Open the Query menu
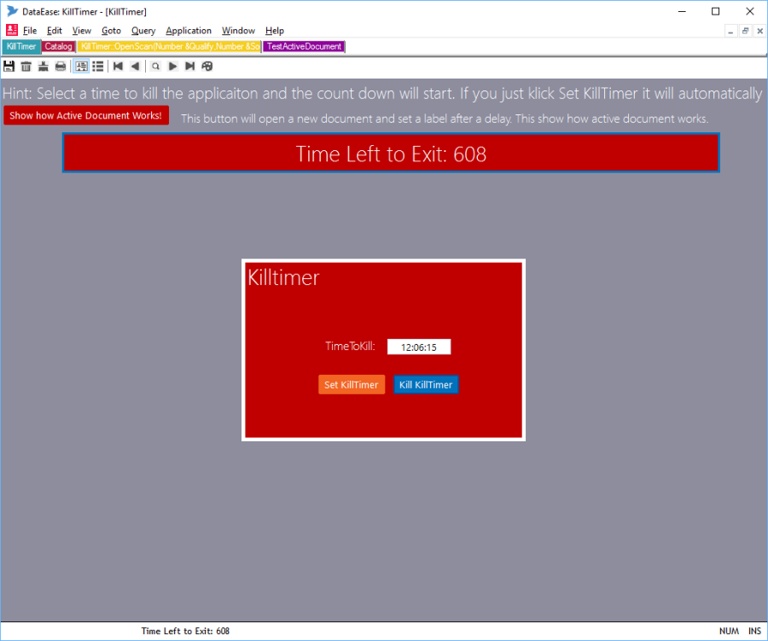Image resolution: width=768 pixels, height=641 pixels. click(143, 31)
